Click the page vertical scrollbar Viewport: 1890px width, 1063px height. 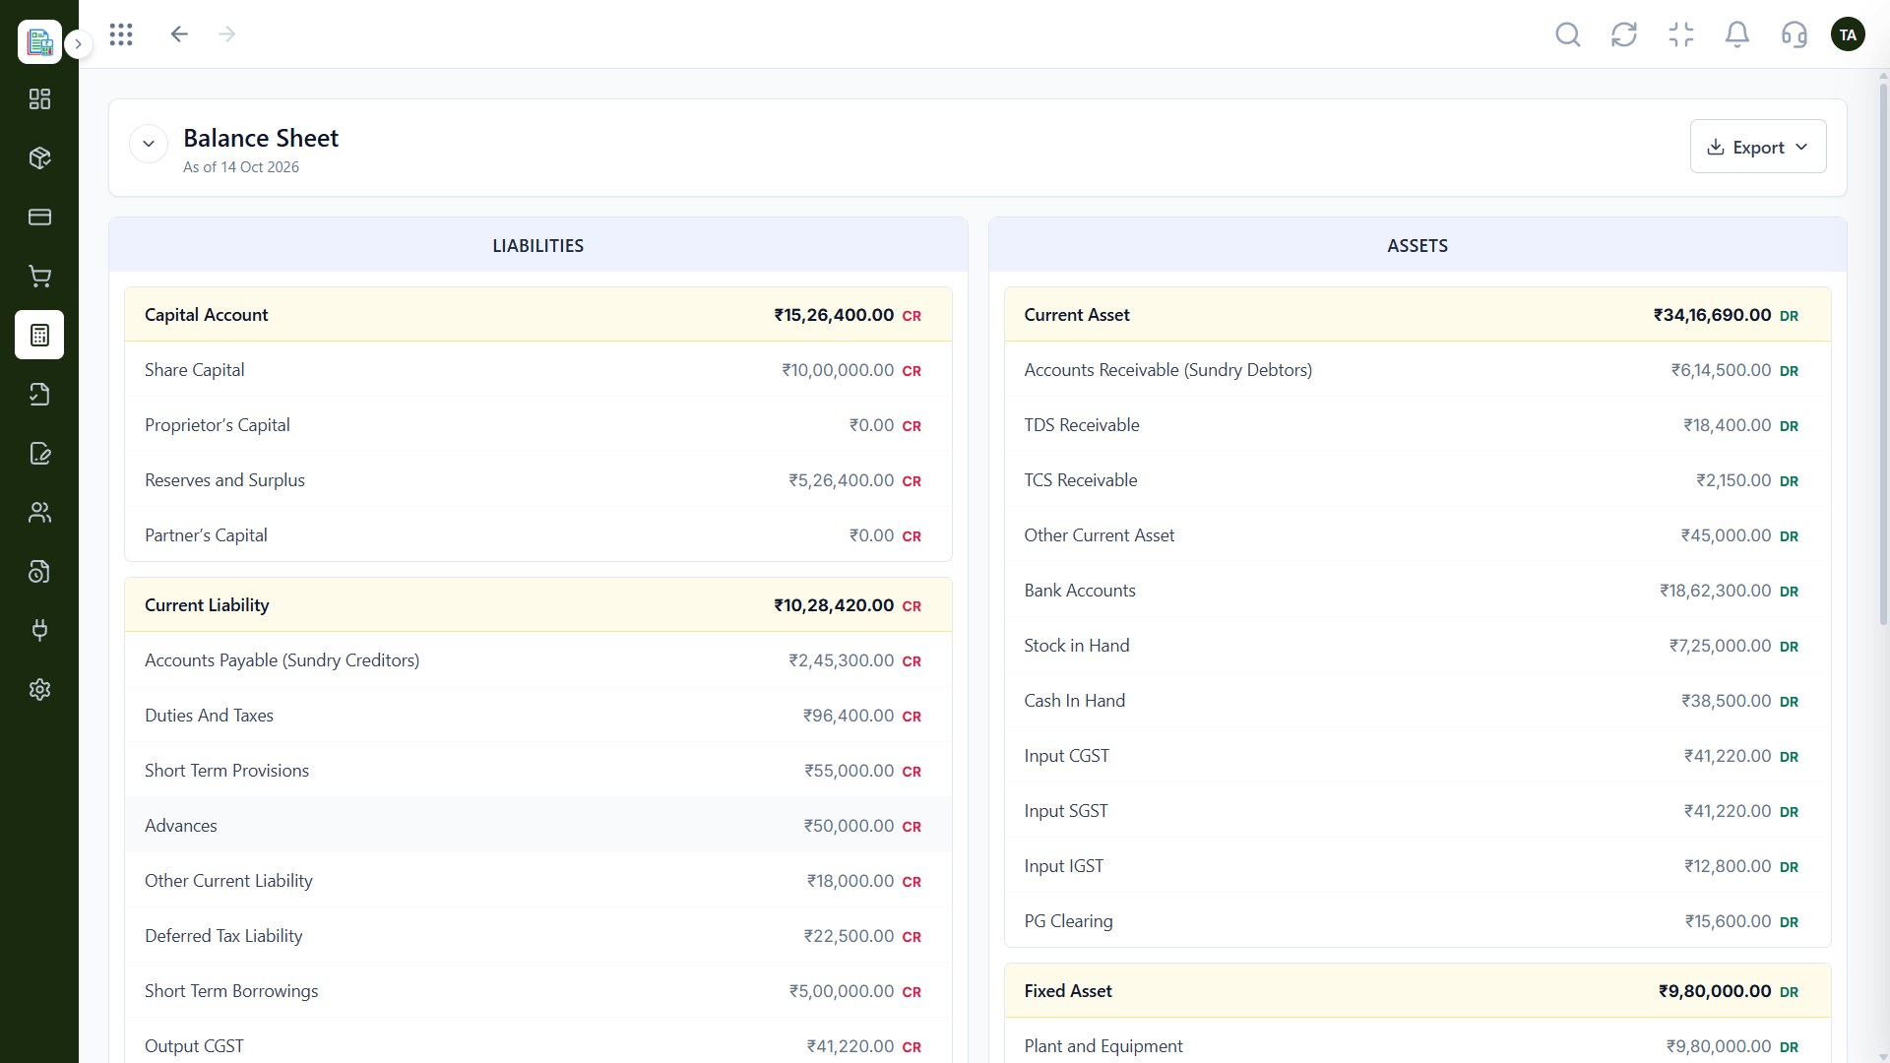click(1883, 354)
